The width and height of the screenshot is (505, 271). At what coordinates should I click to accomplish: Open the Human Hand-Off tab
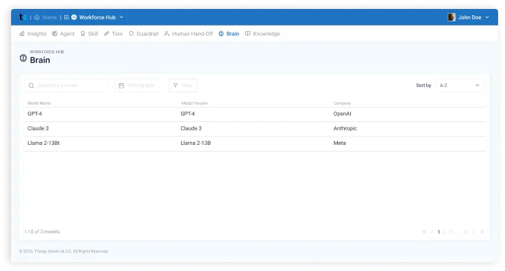(189, 34)
